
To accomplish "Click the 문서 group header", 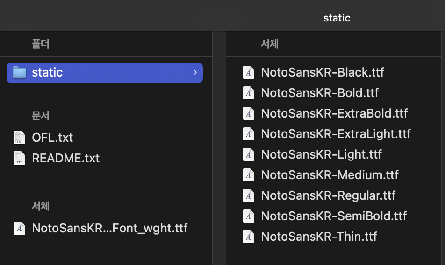I will (x=40, y=116).
